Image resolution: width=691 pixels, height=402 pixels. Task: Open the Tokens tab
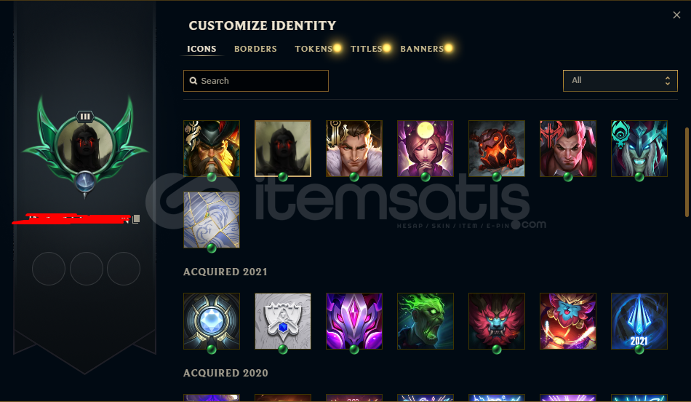(313, 49)
